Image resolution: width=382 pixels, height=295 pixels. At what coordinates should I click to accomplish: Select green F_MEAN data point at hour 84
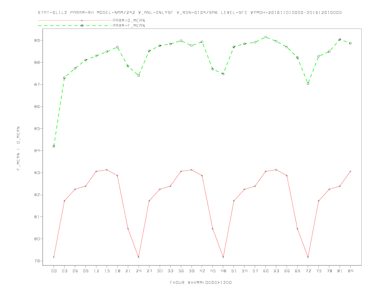[x=350, y=43]
